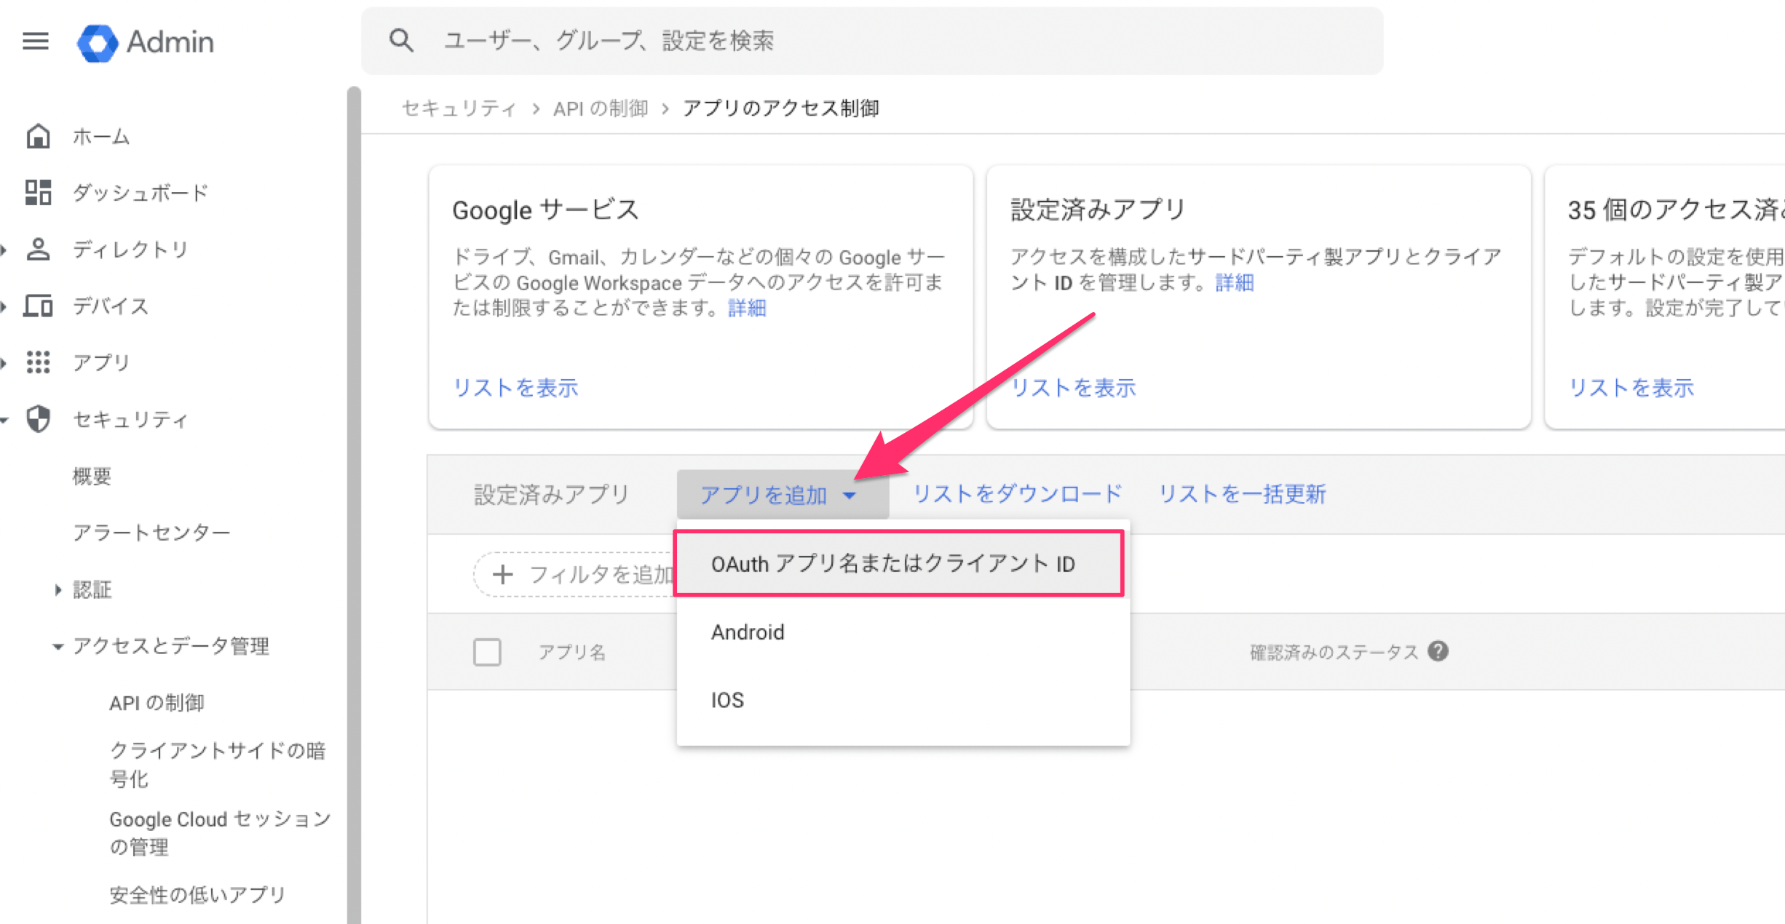Viewport: 1785px width, 924px height.
Task: Click アプリのアクセス制御 breadcrumb text
Action: click(781, 108)
